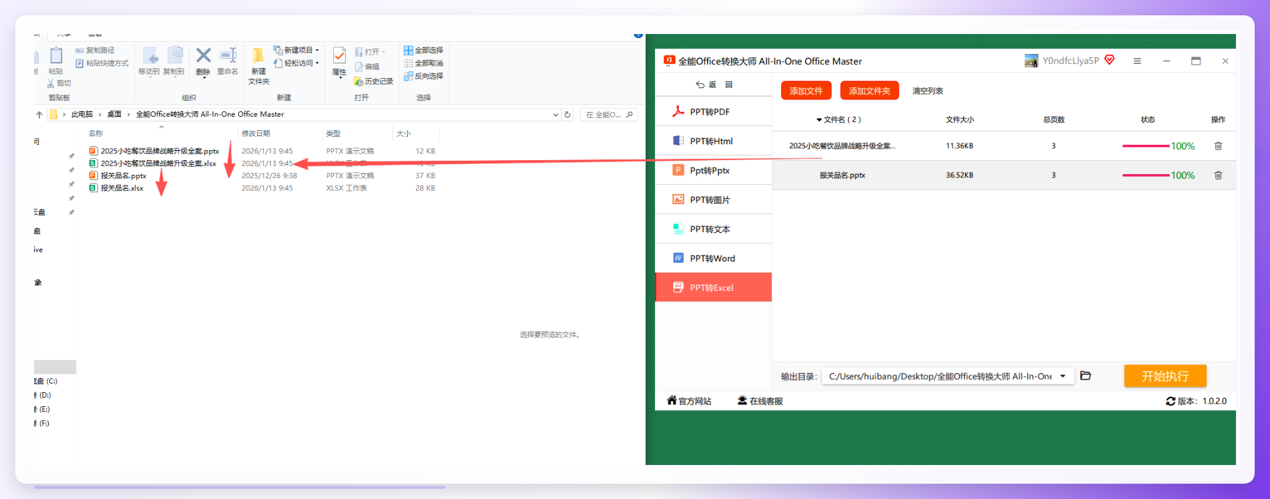
Task: Click the 添加文件夹 button
Action: (x=869, y=91)
